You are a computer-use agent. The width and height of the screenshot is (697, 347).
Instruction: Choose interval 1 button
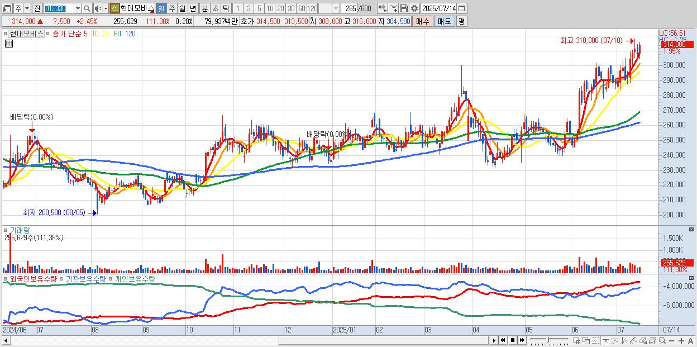pos(238,8)
